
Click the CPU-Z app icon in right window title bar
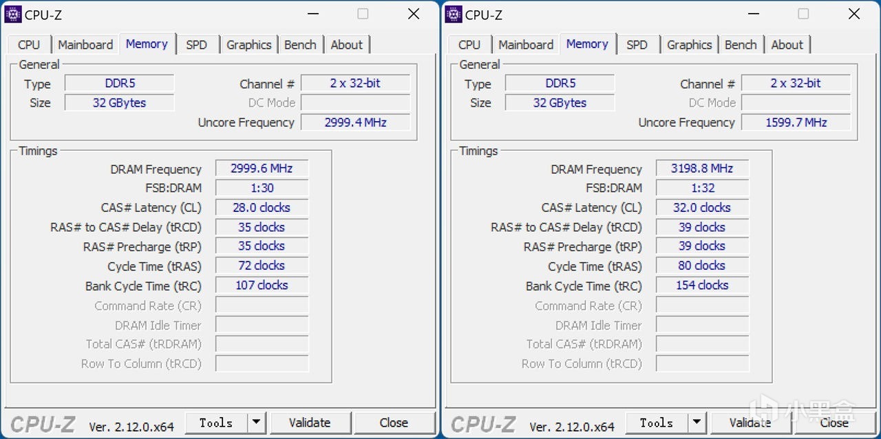[x=454, y=14]
